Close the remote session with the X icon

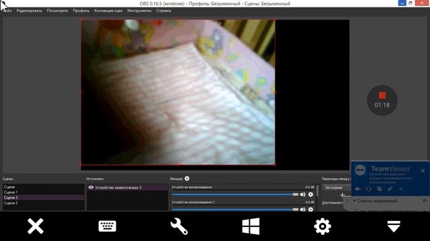click(x=36, y=226)
